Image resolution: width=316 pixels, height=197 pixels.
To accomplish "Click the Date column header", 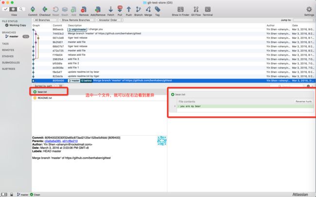I will click(295, 25).
